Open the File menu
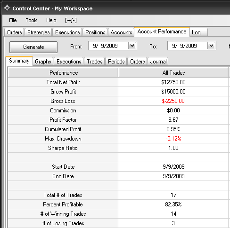The width and height of the screenshot is (230, 228). click(13, 20)
